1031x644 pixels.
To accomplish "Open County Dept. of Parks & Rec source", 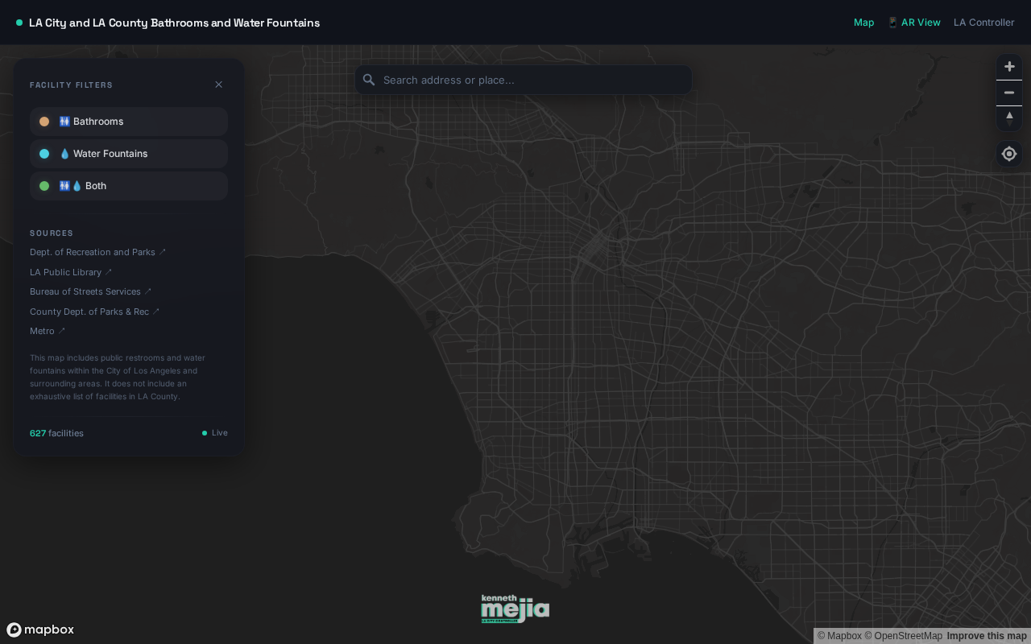I will point(94,312).
